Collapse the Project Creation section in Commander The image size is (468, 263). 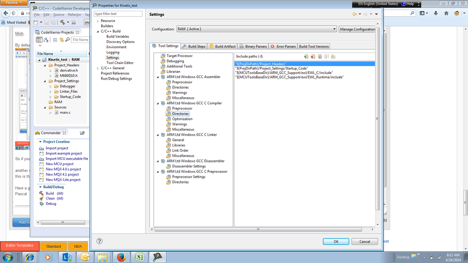click(40, 142)
